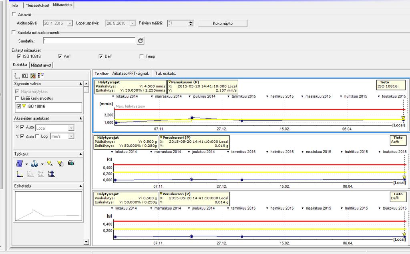Screen dimensions: 410x254
Task: Click the Esikatselu preview thumbnail
Action: click(x=48, y=206)
